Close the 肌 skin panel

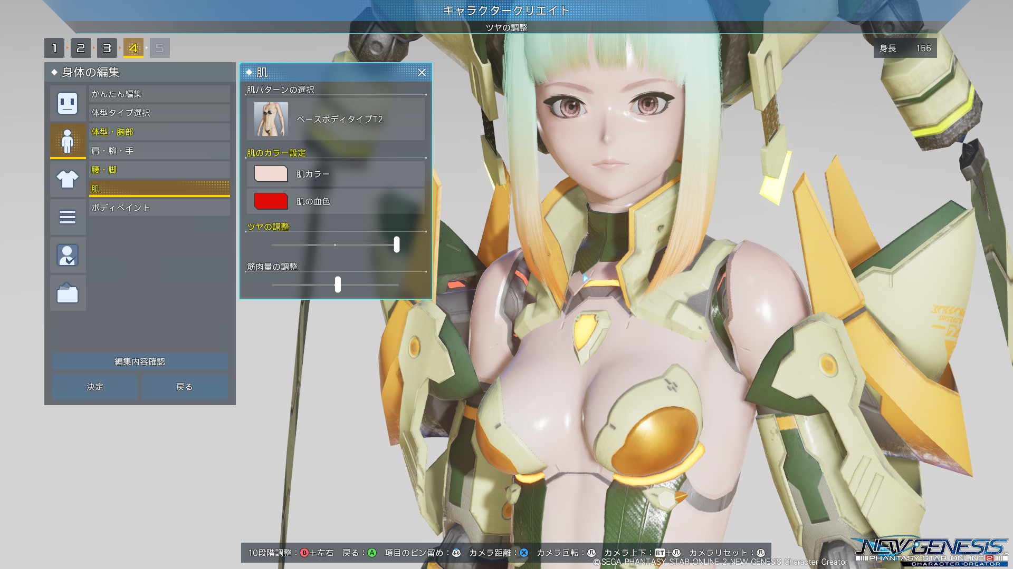click(x=422, y=73)
